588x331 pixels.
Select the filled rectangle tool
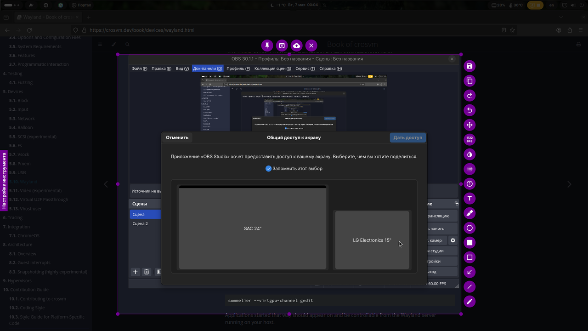469,243
